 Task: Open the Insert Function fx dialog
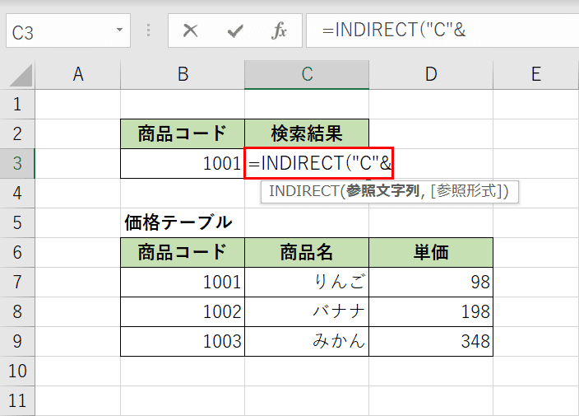tap(279, 30)
